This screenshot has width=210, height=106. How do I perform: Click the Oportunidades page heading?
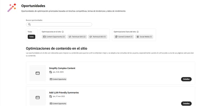[33, 6]
